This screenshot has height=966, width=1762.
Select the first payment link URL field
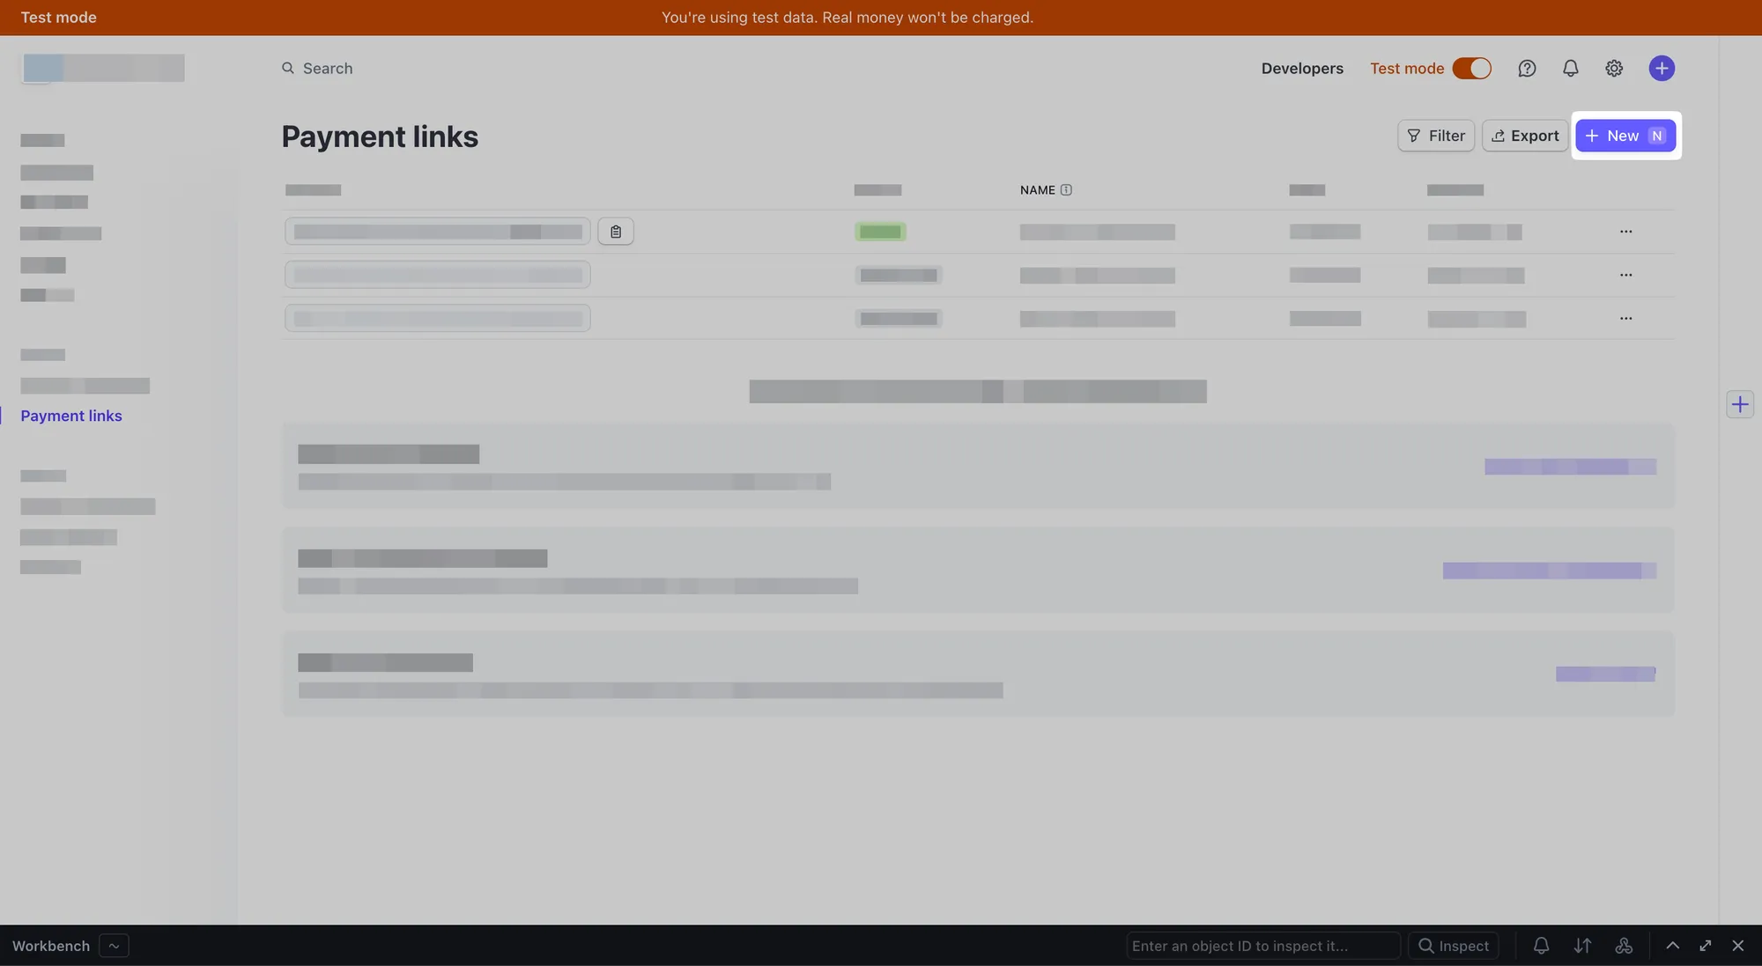(x=437, y=232)
